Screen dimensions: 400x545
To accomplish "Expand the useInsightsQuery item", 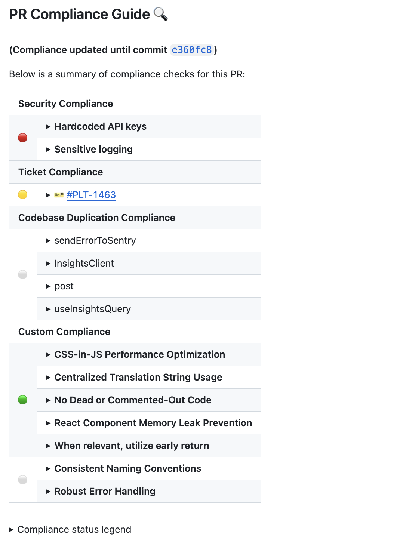I will pos(92,309).
